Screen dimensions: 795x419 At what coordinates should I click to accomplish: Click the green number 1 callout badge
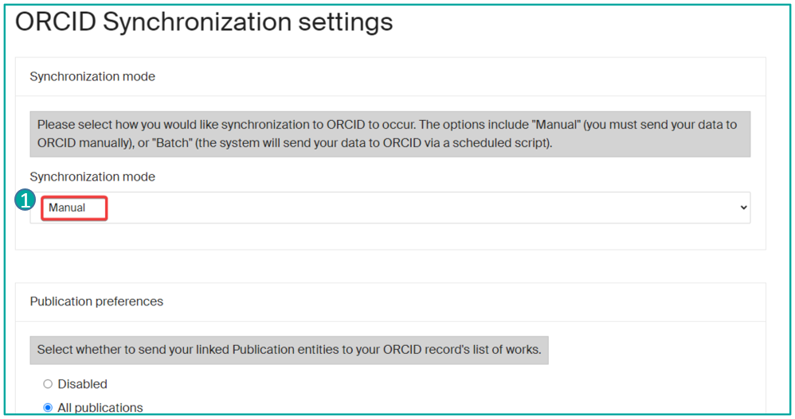[25, 200]
